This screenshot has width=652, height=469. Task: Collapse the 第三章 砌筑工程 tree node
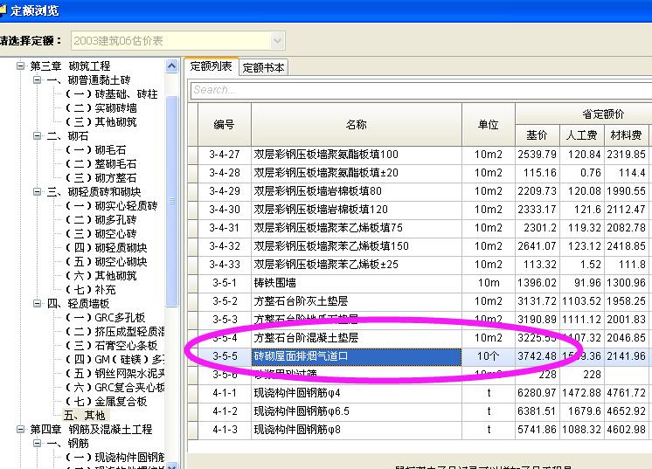click(x=20, y=66)
